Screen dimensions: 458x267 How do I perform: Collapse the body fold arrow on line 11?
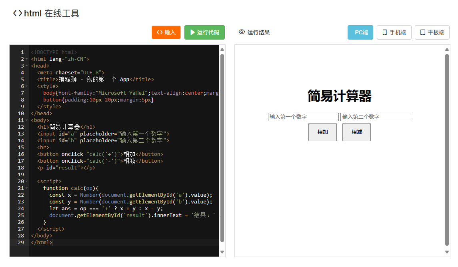tap(26, 120)
